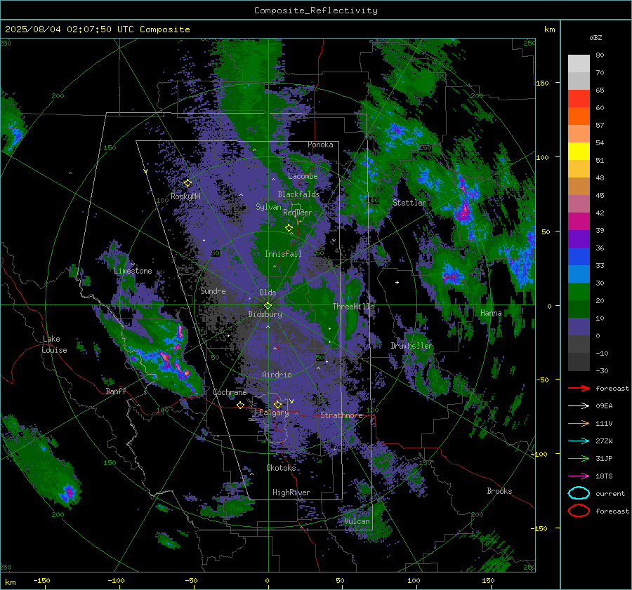Click the RockyMH label

click(185, 196)
